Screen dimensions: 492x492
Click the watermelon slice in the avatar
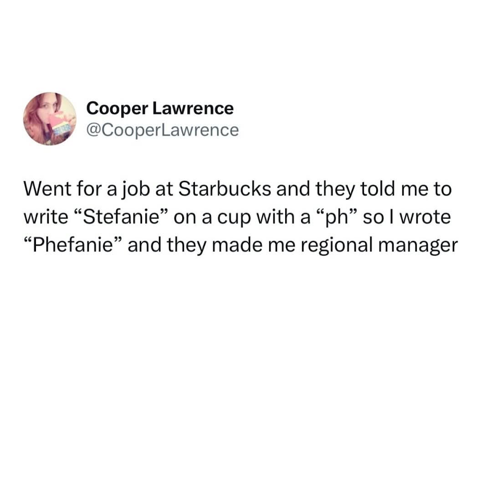point(60,124)
